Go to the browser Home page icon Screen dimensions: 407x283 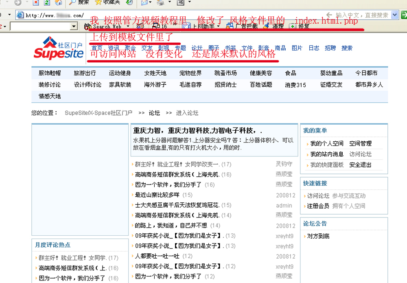tap(59, 2)
